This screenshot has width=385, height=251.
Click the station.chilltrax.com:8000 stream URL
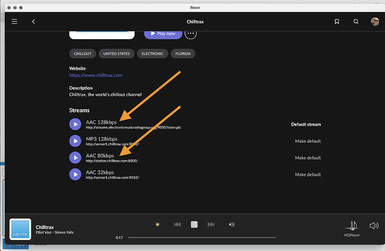112,161
